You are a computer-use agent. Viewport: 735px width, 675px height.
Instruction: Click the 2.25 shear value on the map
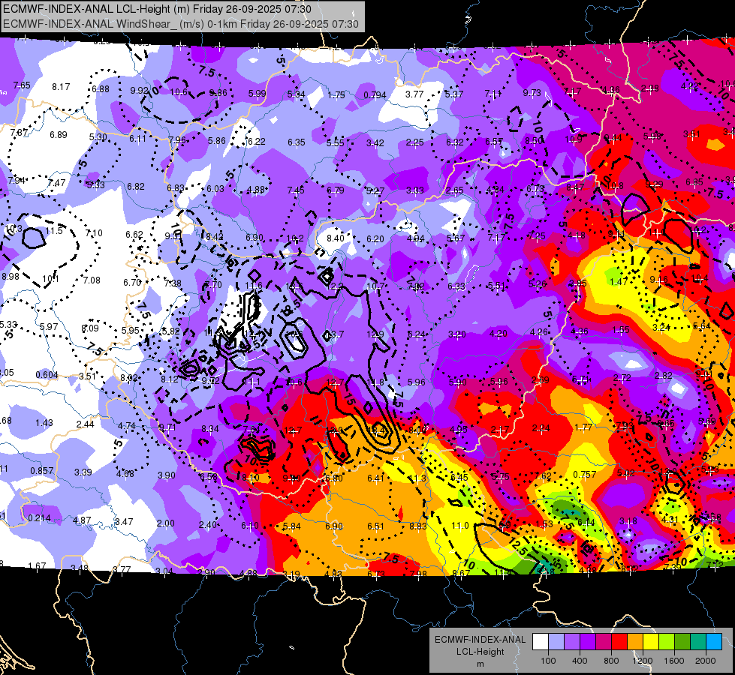pyautogui.click(x=415, y=142)
